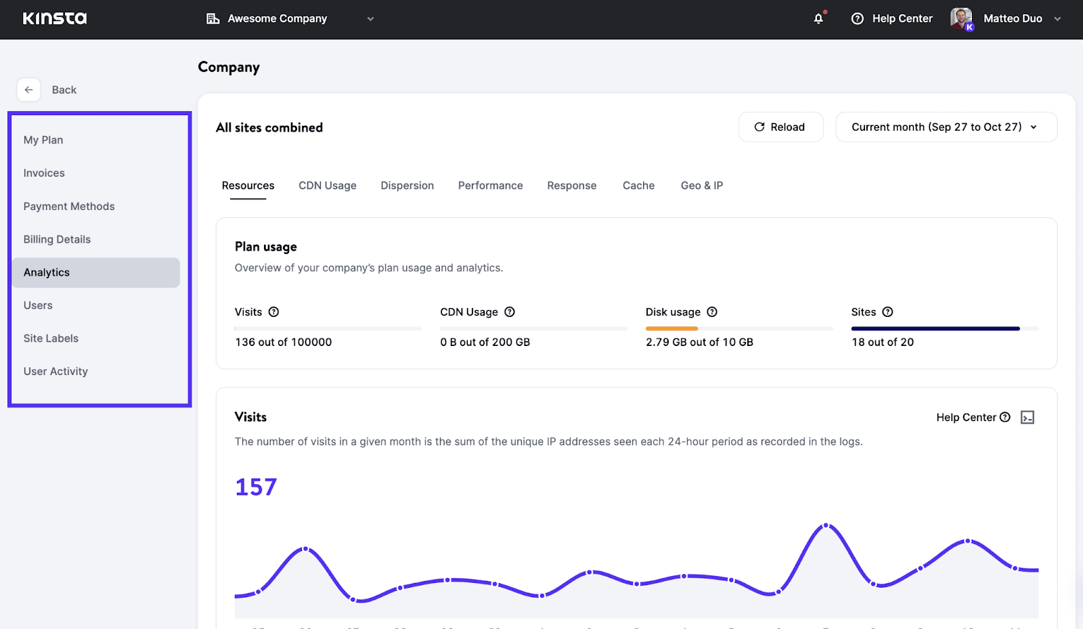Open the Sites metric info tooltip
Screen dimensions: 1083x629
click(x=889, y=311)
